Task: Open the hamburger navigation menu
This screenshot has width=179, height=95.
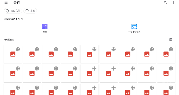Action: tap(6, 3)
